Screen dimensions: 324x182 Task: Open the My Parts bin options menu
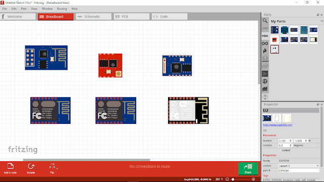[321, 21]
